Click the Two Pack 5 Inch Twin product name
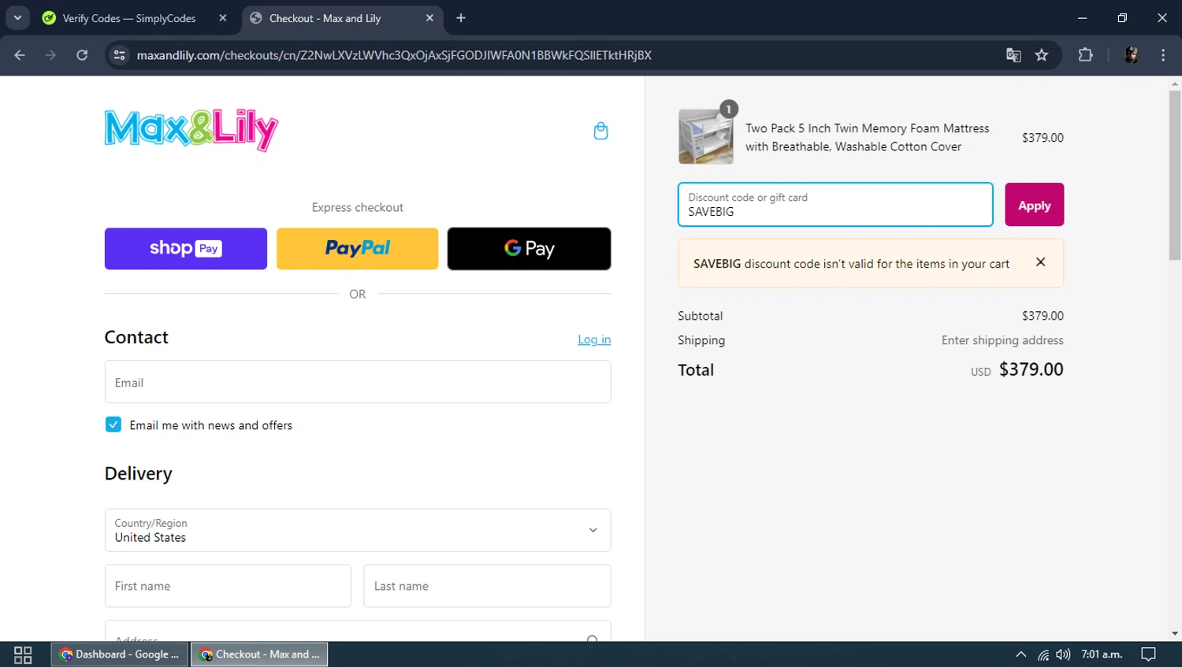Screen dimensions: 1182x667 point(868,137)
